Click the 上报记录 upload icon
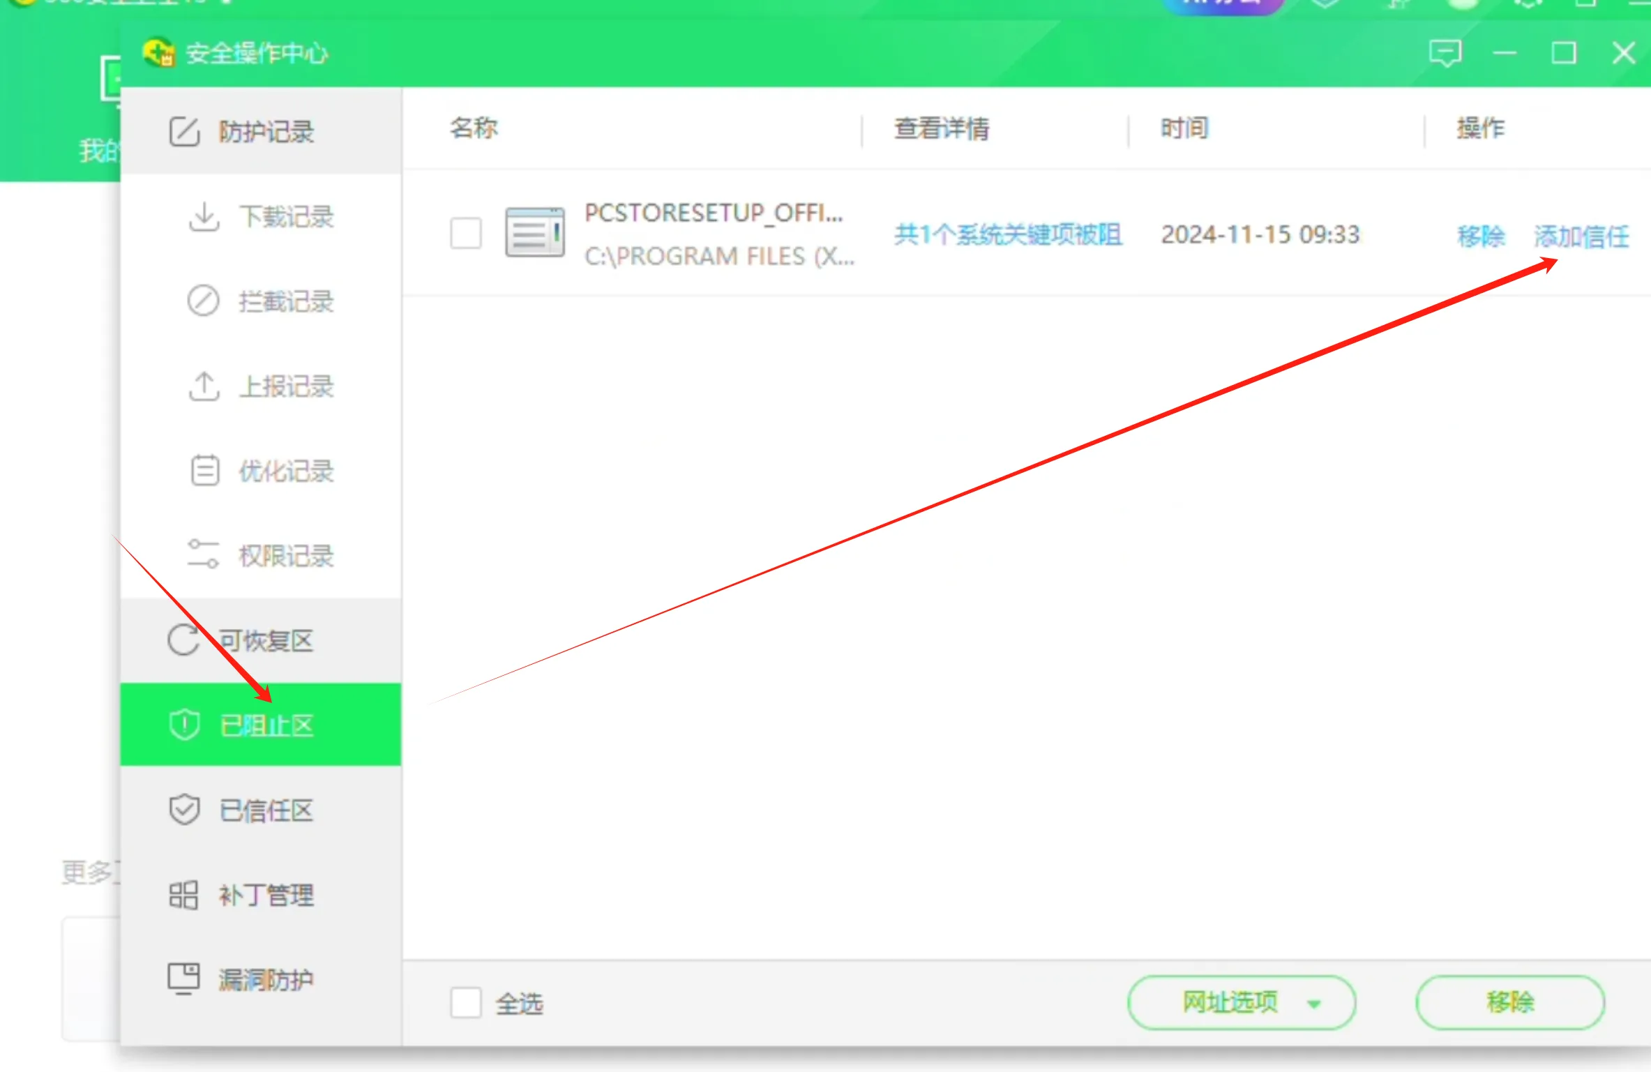This screenshot has width=1651, height=1072. [x=204, y=386]
